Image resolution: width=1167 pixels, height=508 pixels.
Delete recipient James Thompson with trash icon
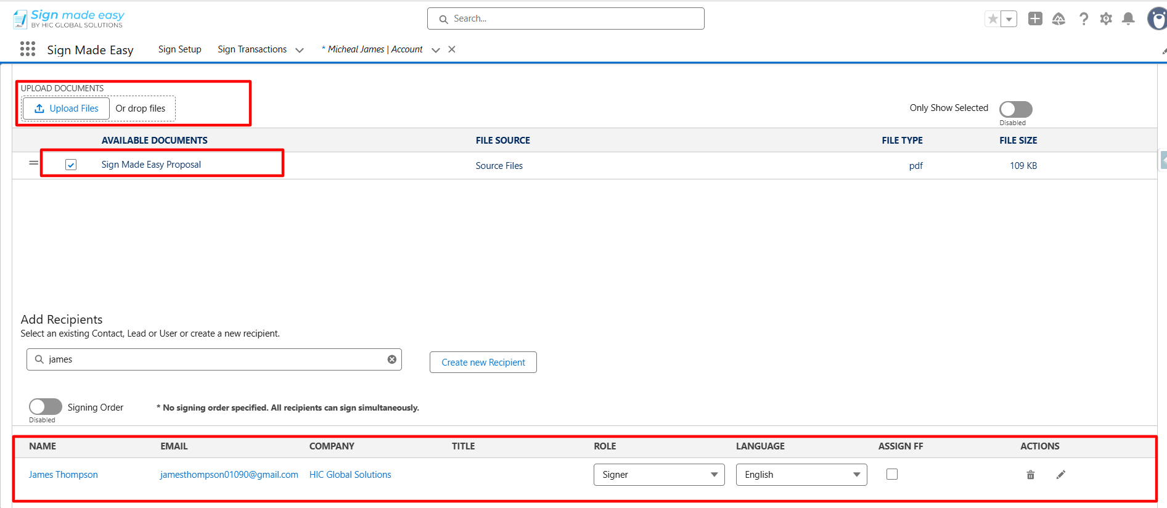point(1030,475)
